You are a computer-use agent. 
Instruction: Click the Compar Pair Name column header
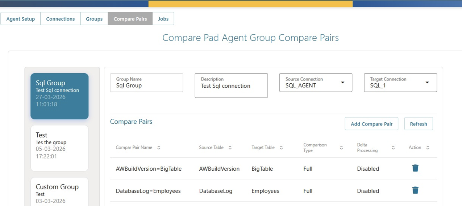[x=134, y=148]
